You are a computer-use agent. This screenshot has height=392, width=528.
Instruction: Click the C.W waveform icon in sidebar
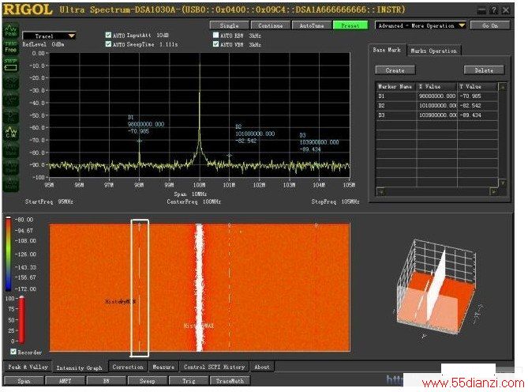10,132
